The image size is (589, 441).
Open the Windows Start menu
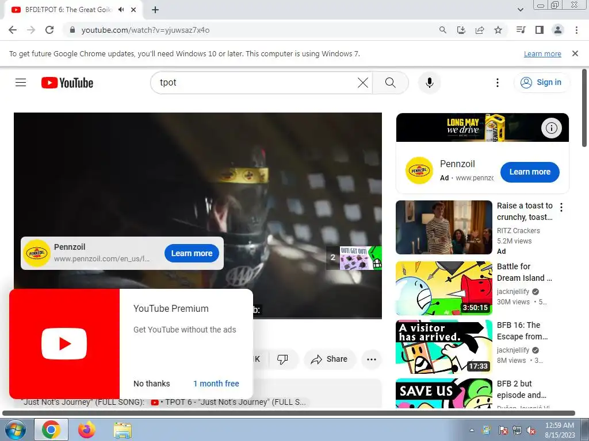[15, 430]
